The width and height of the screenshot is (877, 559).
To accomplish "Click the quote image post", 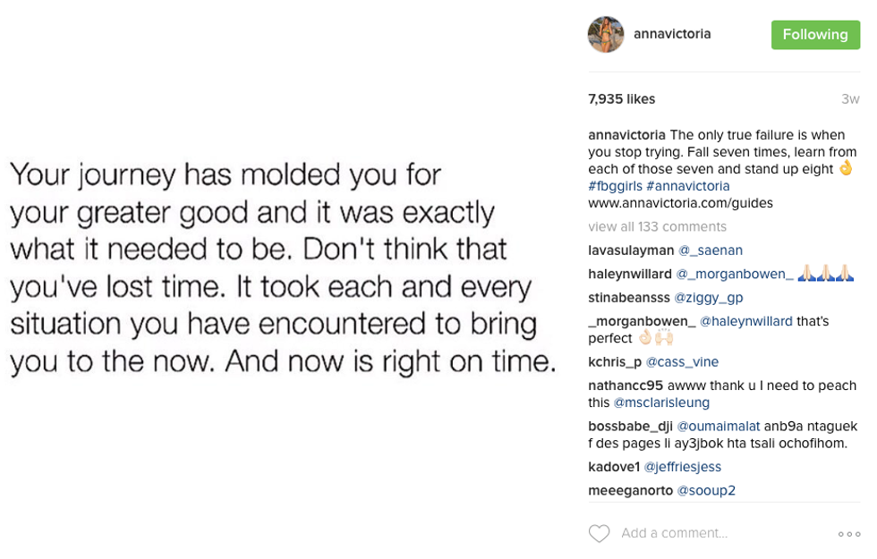I will tap(283, 268).
